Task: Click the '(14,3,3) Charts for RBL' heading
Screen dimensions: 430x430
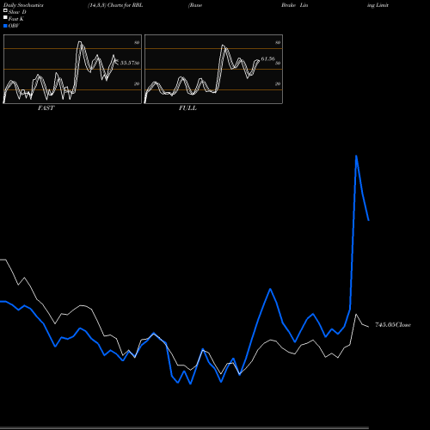Action: (x=115, y=5)
